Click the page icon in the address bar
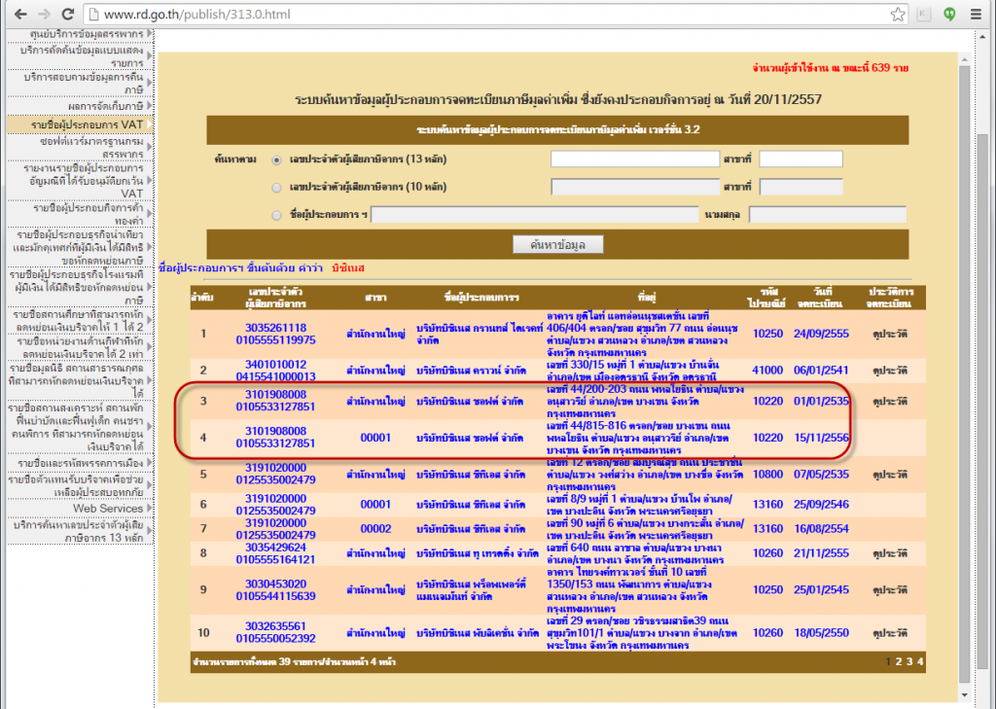Viewport: 996px width, 709px height. (x=92, y=16)
